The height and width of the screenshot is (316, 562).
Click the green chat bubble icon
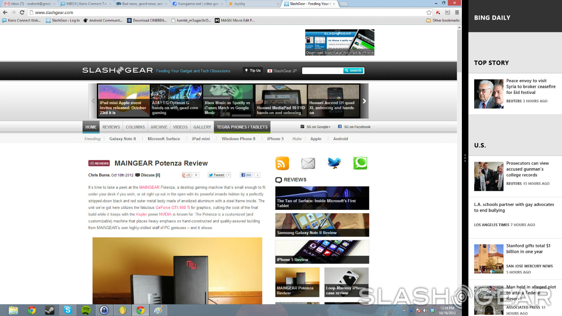pyautogui.click(x=360, y=163)
